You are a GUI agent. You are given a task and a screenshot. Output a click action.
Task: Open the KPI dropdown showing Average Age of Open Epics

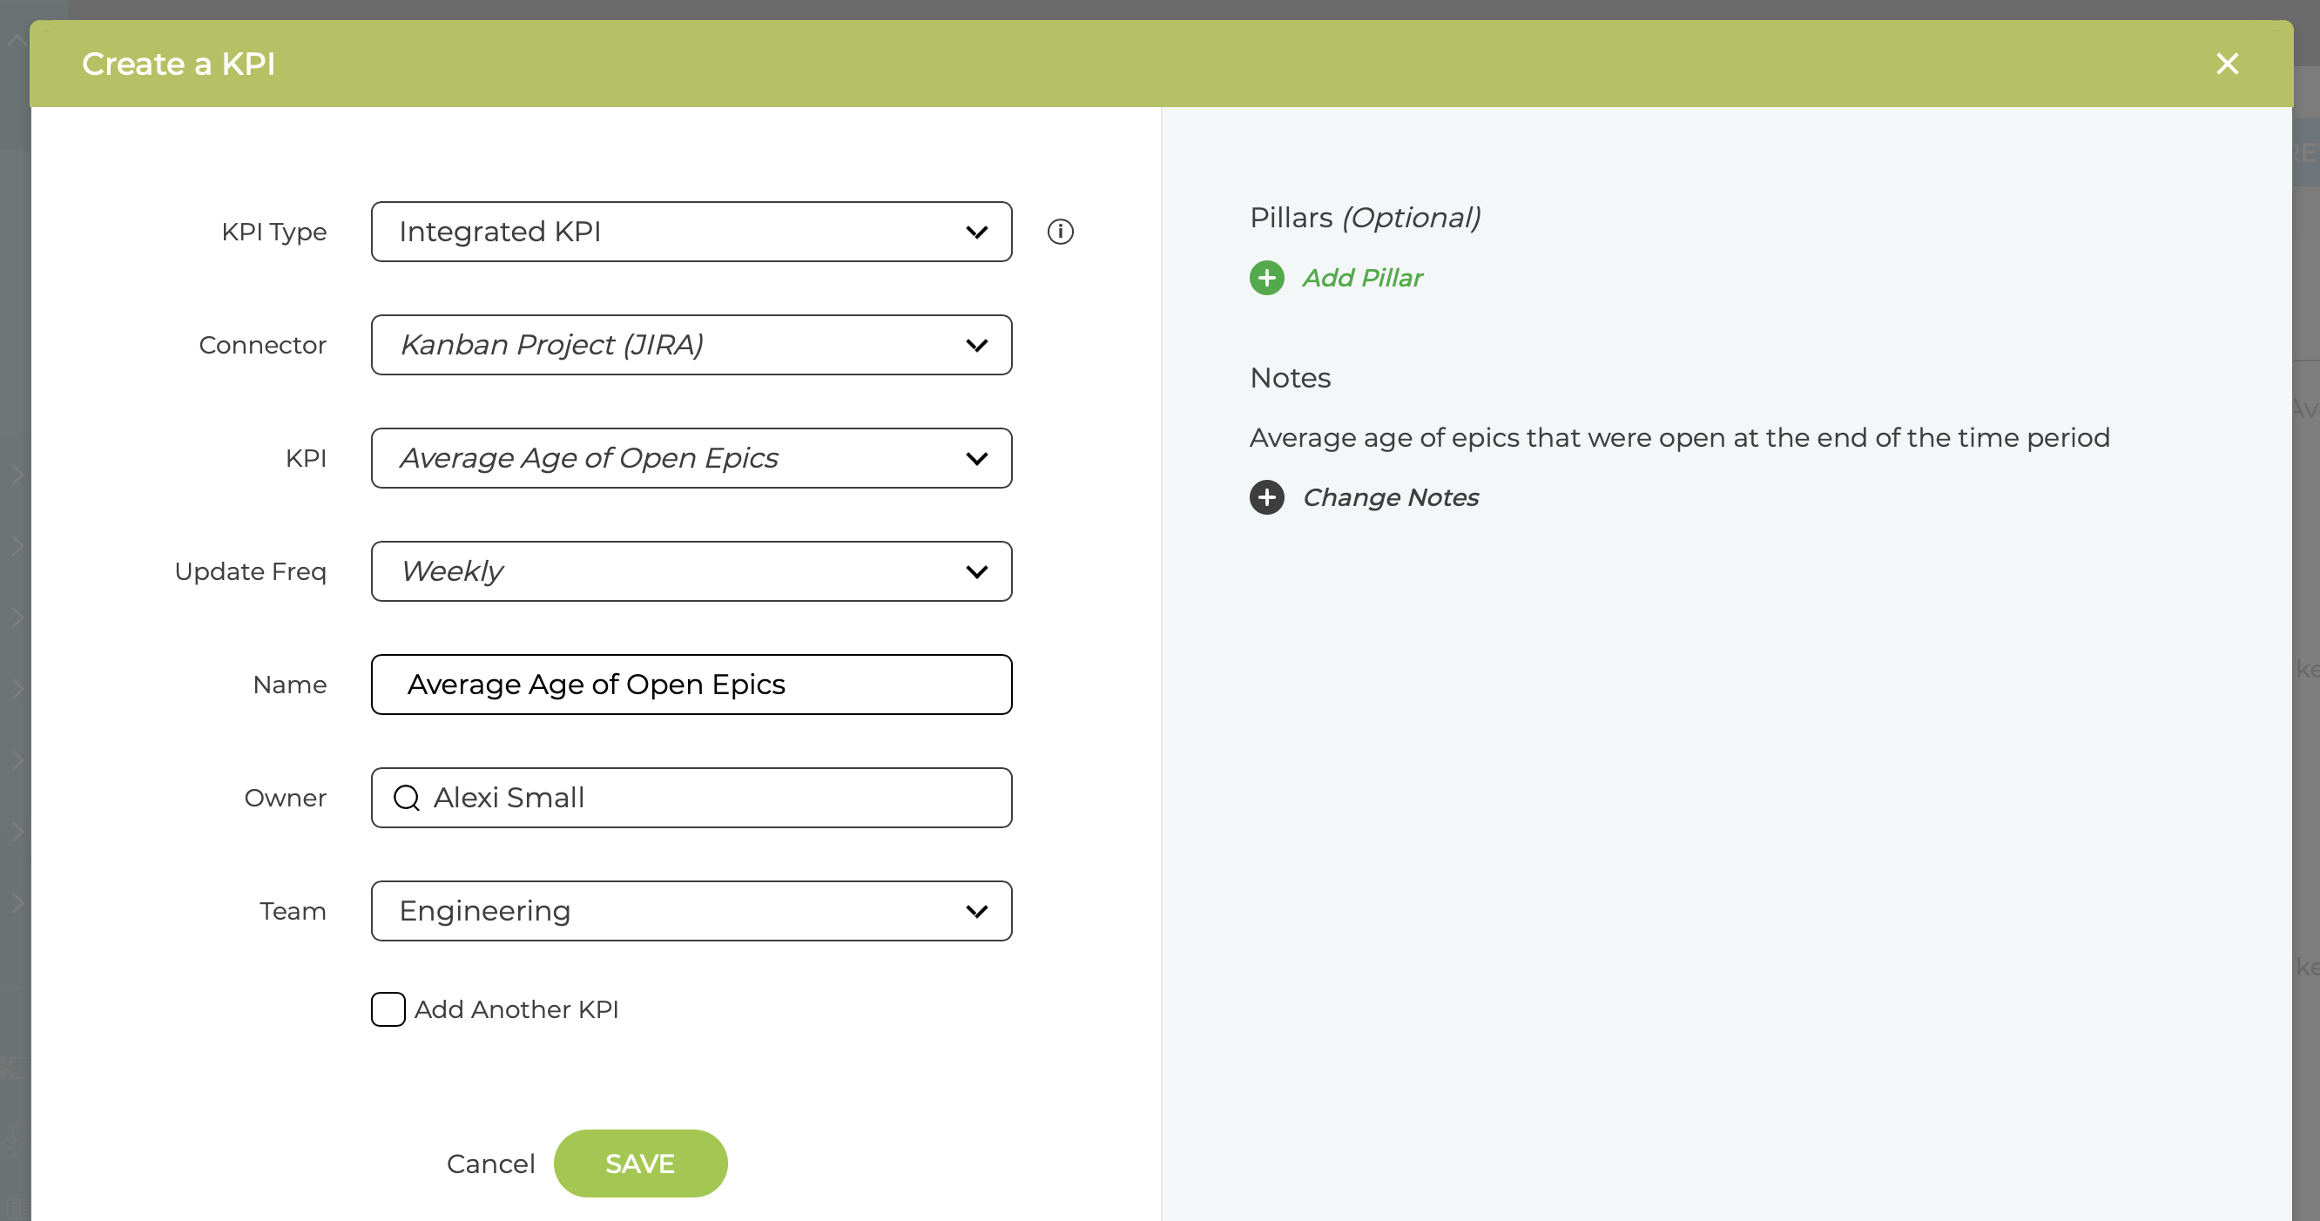(x=691, y=458)
